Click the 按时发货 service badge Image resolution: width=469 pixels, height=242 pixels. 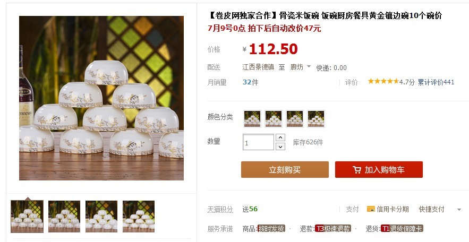(271, 229)
